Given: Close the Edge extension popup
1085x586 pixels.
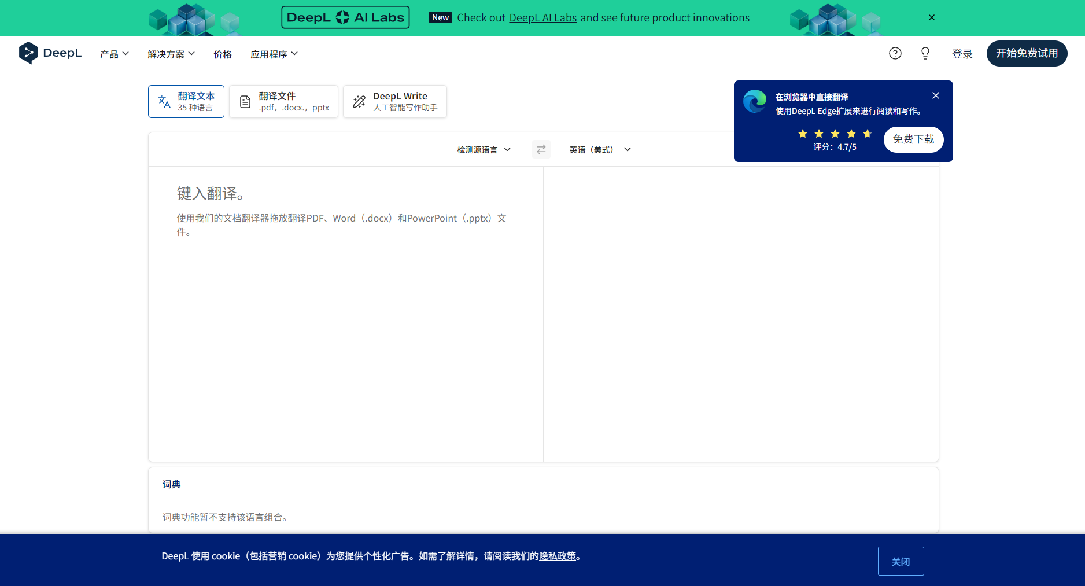Looking at the screenshot, I should click(936, 95).
